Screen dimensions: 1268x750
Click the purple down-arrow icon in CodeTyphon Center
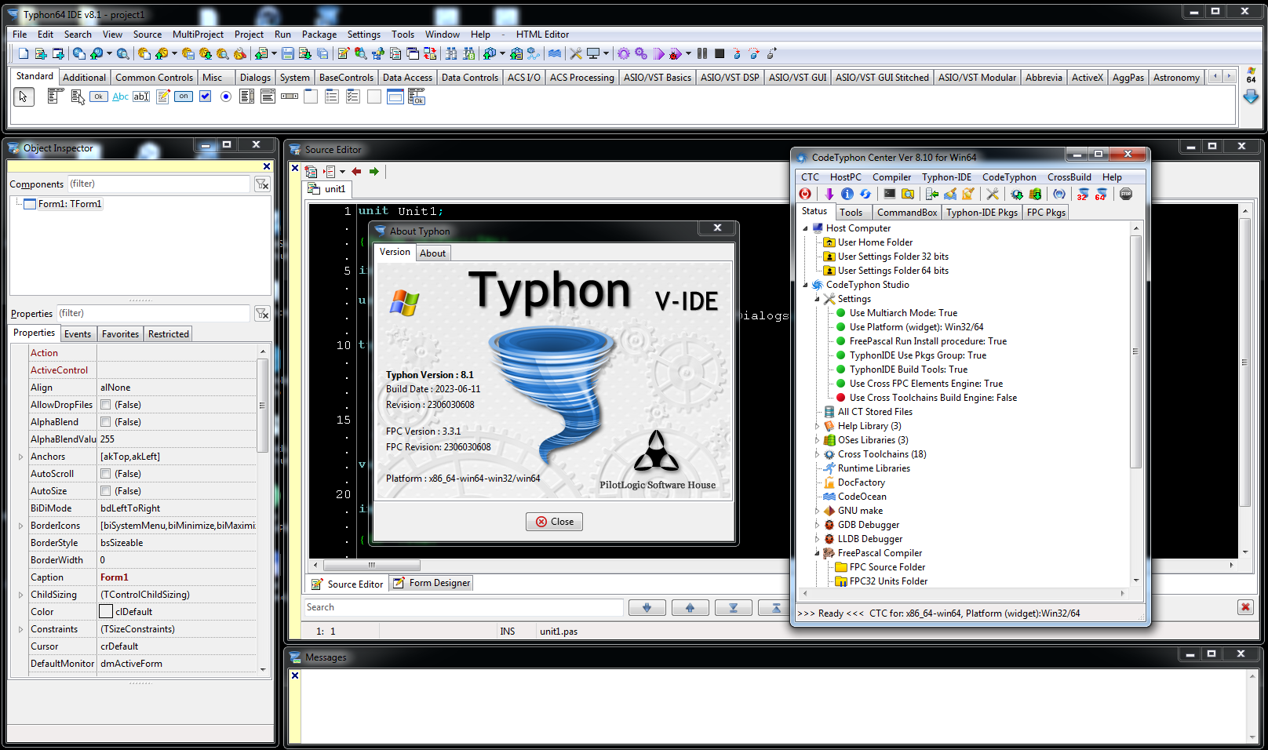click(x=829, y=194)
